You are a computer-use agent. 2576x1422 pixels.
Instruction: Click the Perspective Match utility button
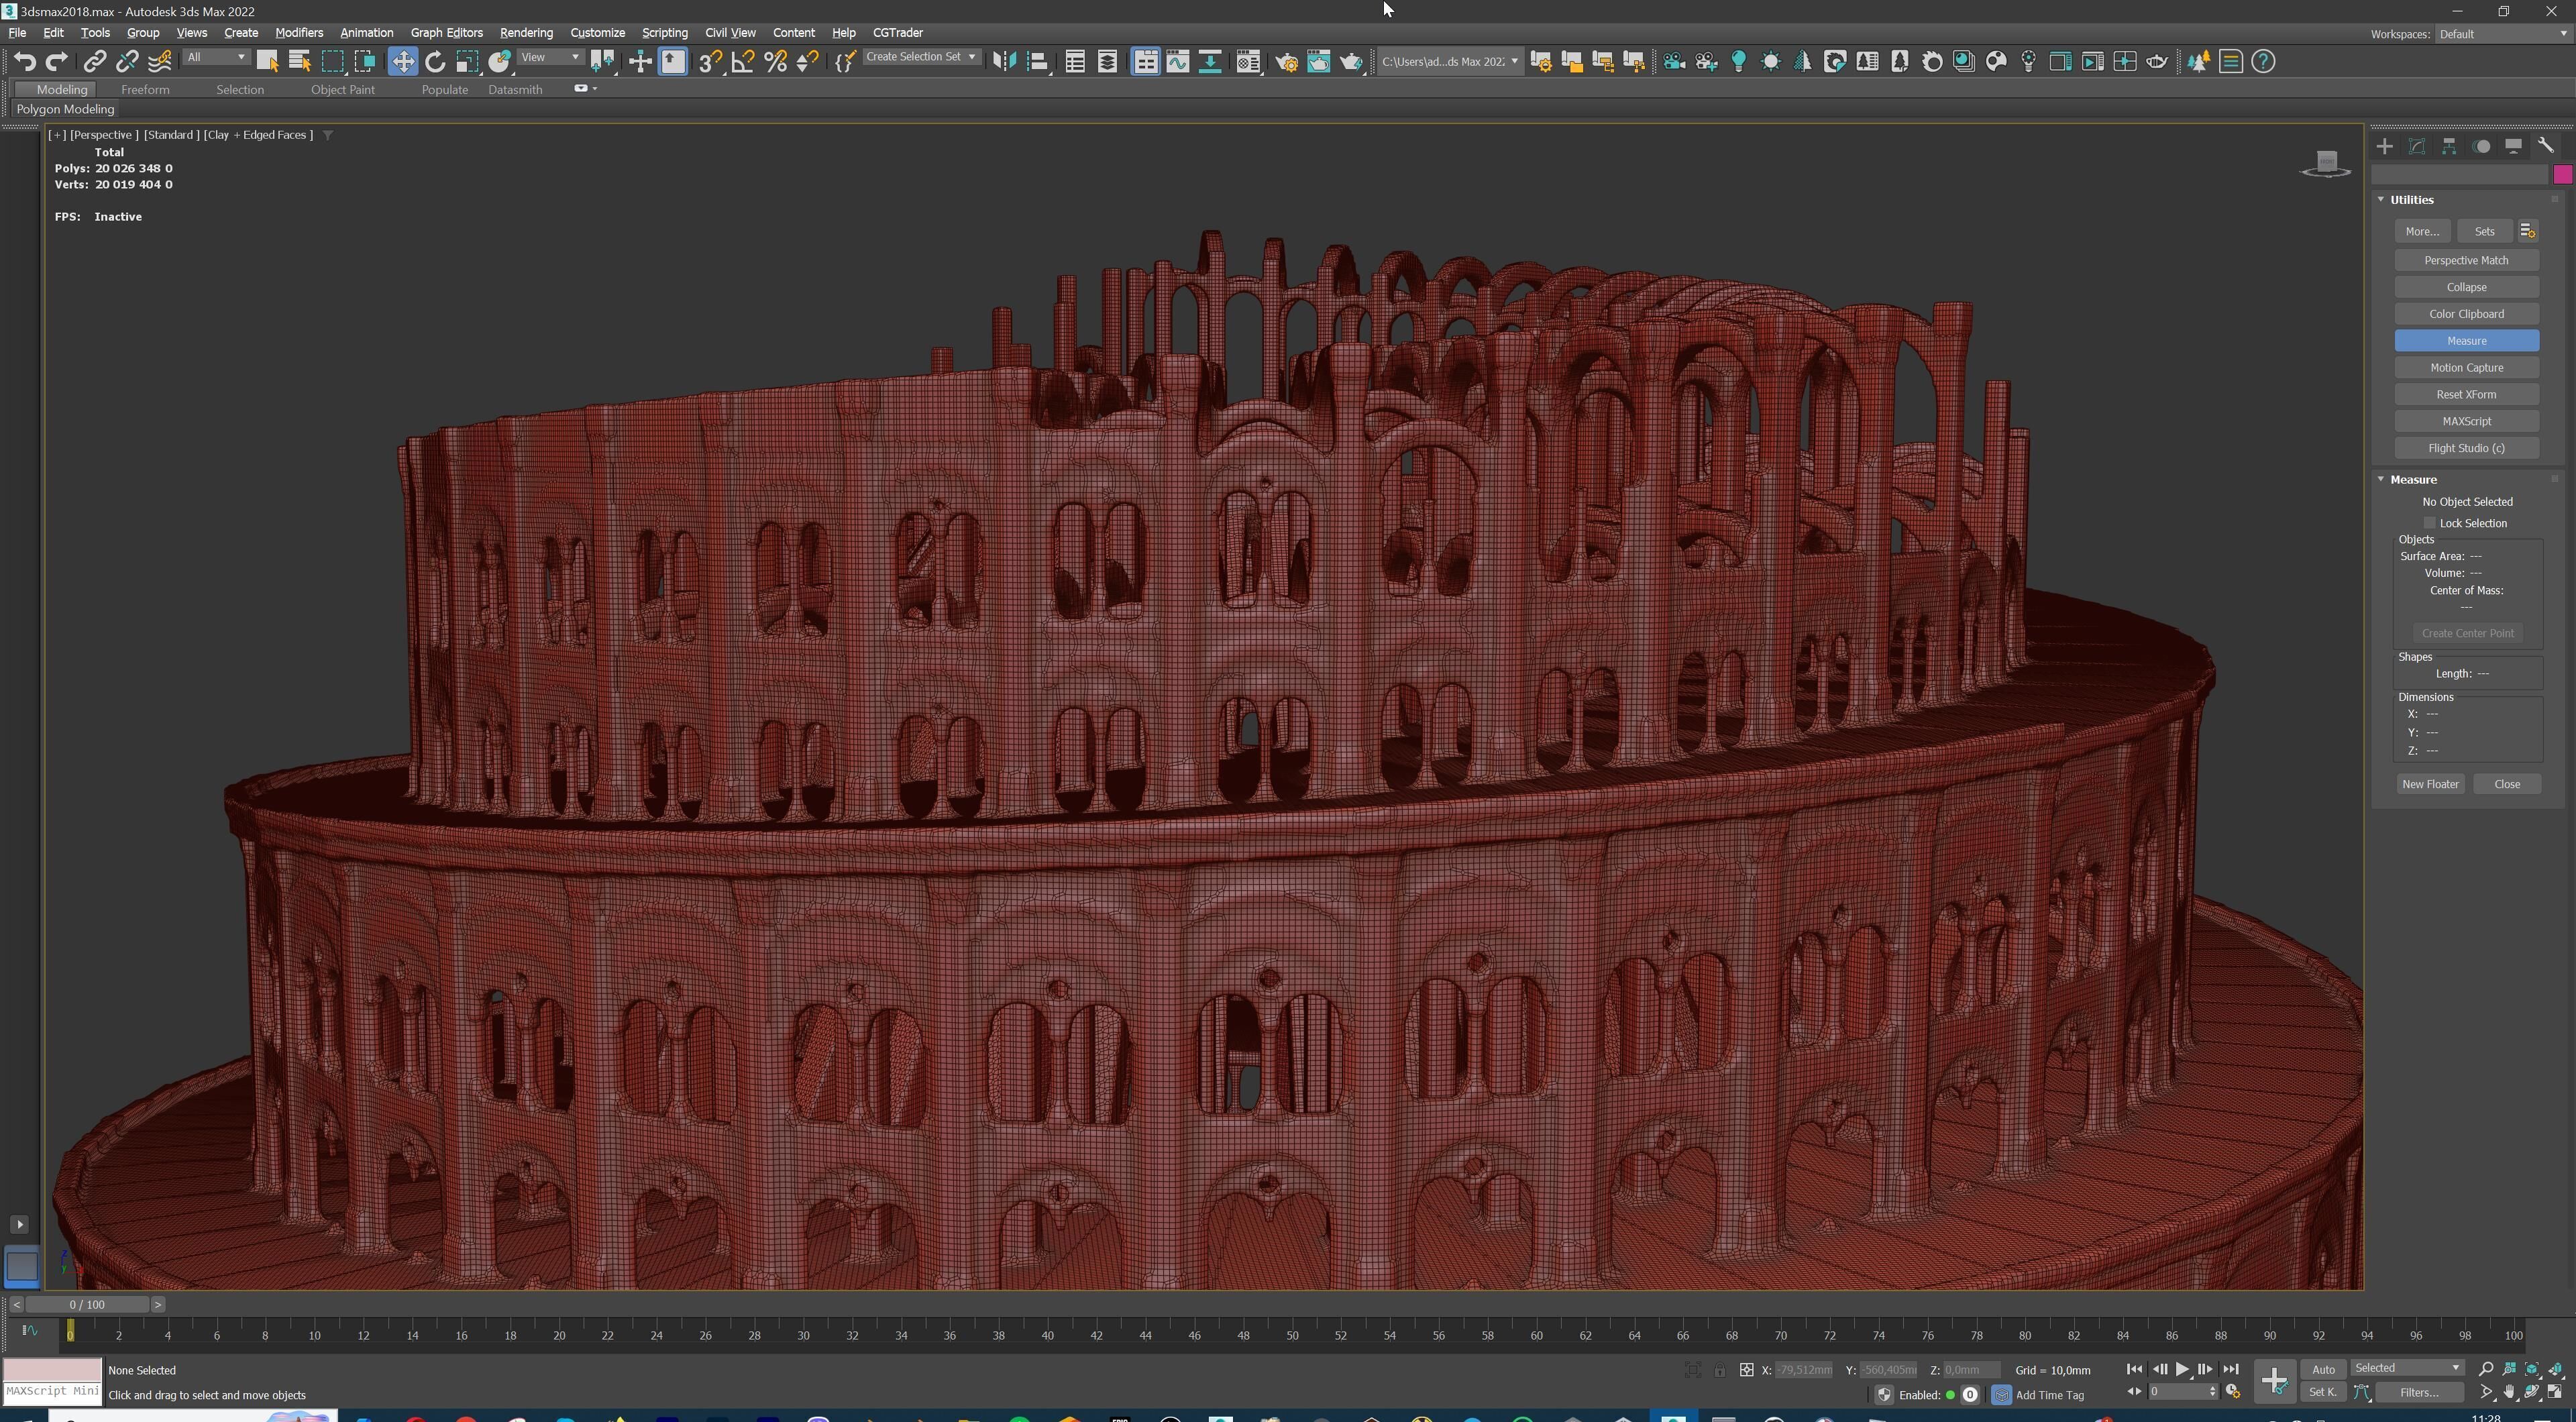point(2466,260)
